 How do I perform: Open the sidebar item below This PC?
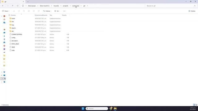pyautogui.click(x=5, y=79)
